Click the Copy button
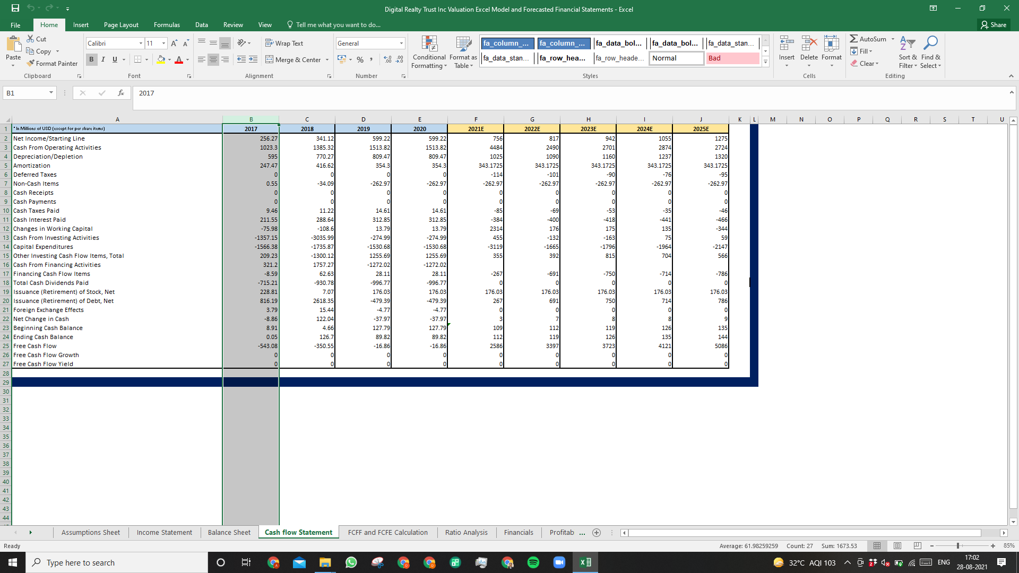The width and height of the screenshot is (1019, 573). click(39, 51)
